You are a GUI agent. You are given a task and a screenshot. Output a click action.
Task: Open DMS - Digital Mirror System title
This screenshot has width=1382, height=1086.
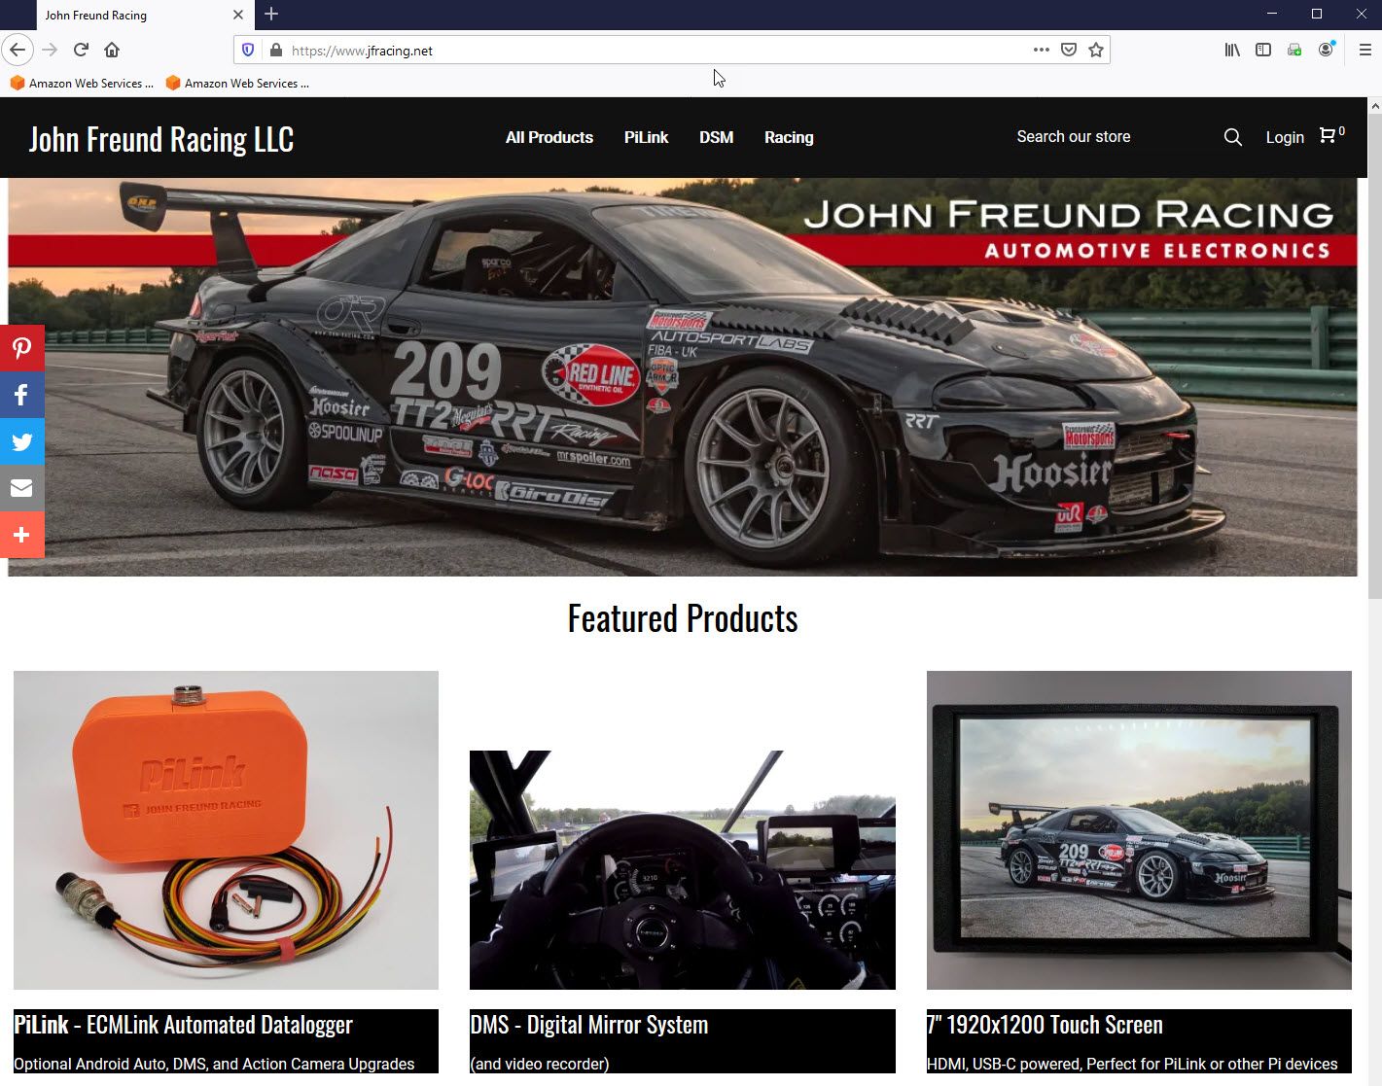click(x=588, y=1025)
